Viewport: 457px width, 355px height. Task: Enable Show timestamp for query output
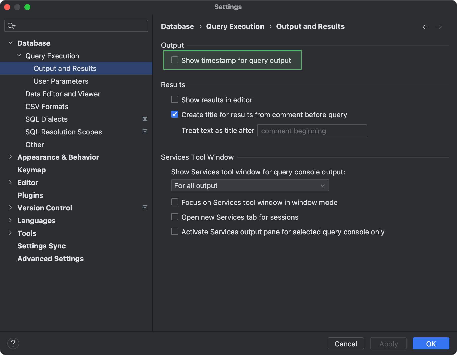(x=174, y=60)
